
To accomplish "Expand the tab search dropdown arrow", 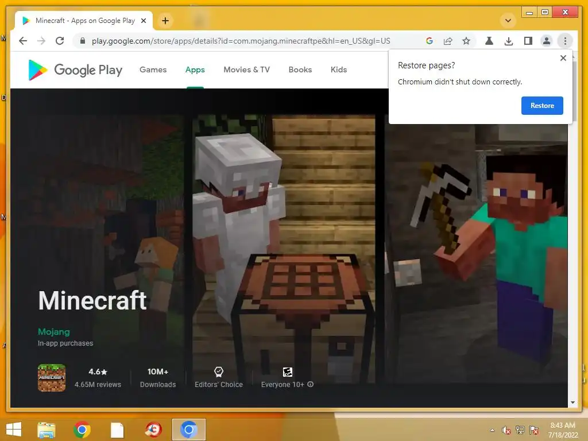I will [x=508, y=21].
